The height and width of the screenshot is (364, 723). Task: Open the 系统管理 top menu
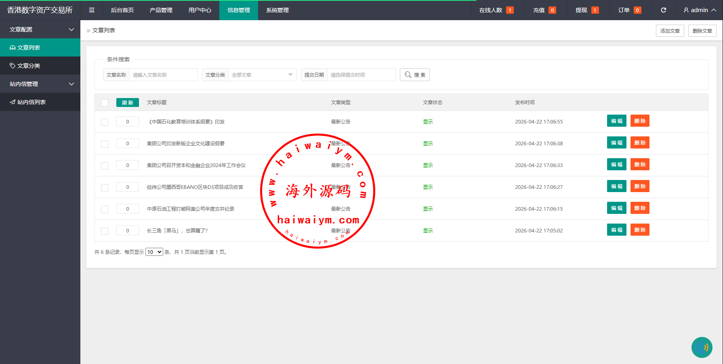[x=277, y=10]
